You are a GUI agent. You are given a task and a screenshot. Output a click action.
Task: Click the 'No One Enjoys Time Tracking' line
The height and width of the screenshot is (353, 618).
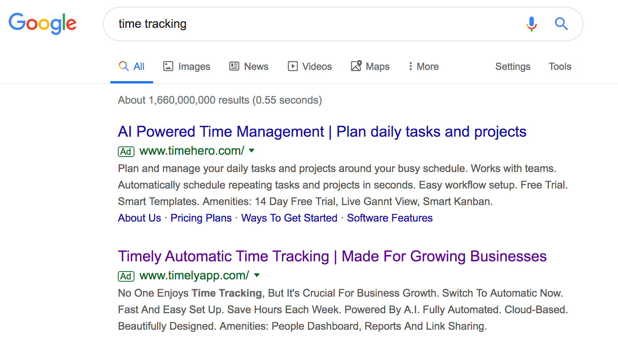pos(341,293)
